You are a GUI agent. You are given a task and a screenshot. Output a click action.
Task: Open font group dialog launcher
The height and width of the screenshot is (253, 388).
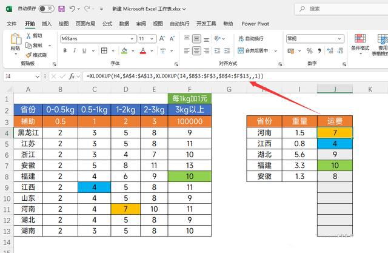click(x=176, y=64)
